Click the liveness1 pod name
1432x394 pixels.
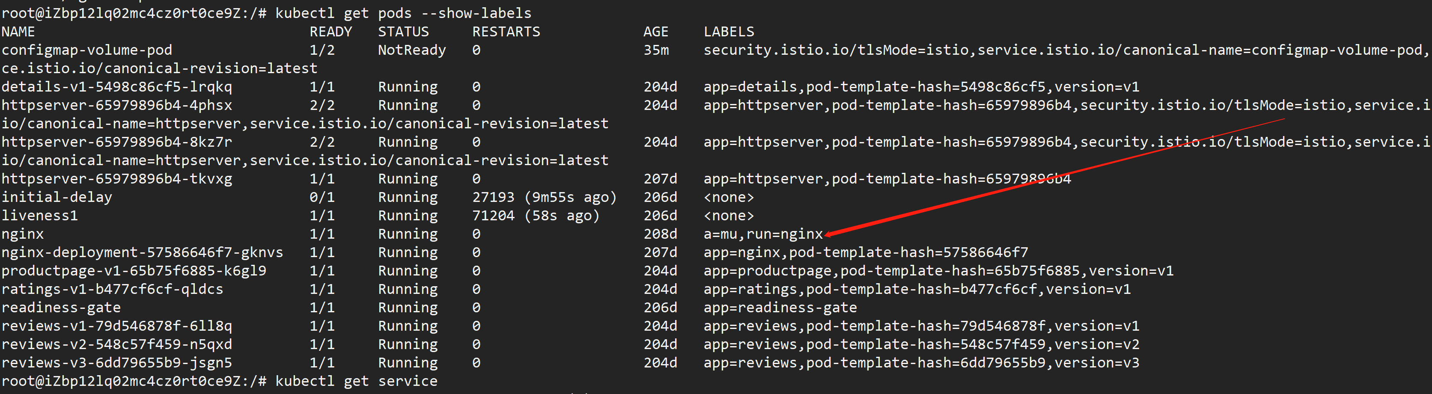[x=39, y=216]
